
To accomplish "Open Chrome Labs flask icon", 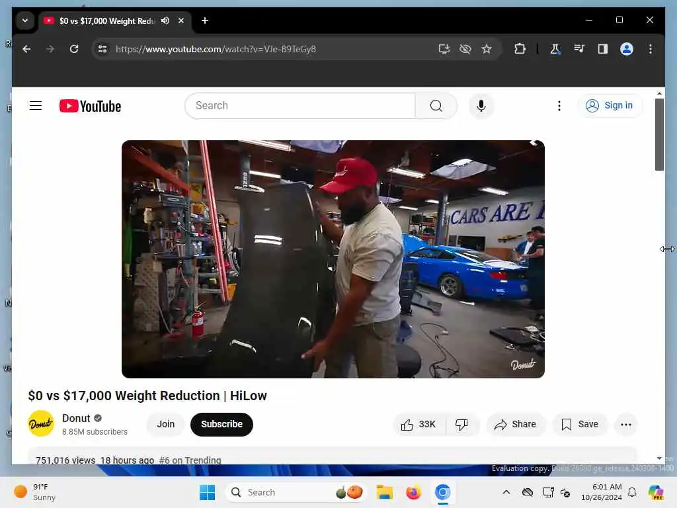I will tap(555, 49).
